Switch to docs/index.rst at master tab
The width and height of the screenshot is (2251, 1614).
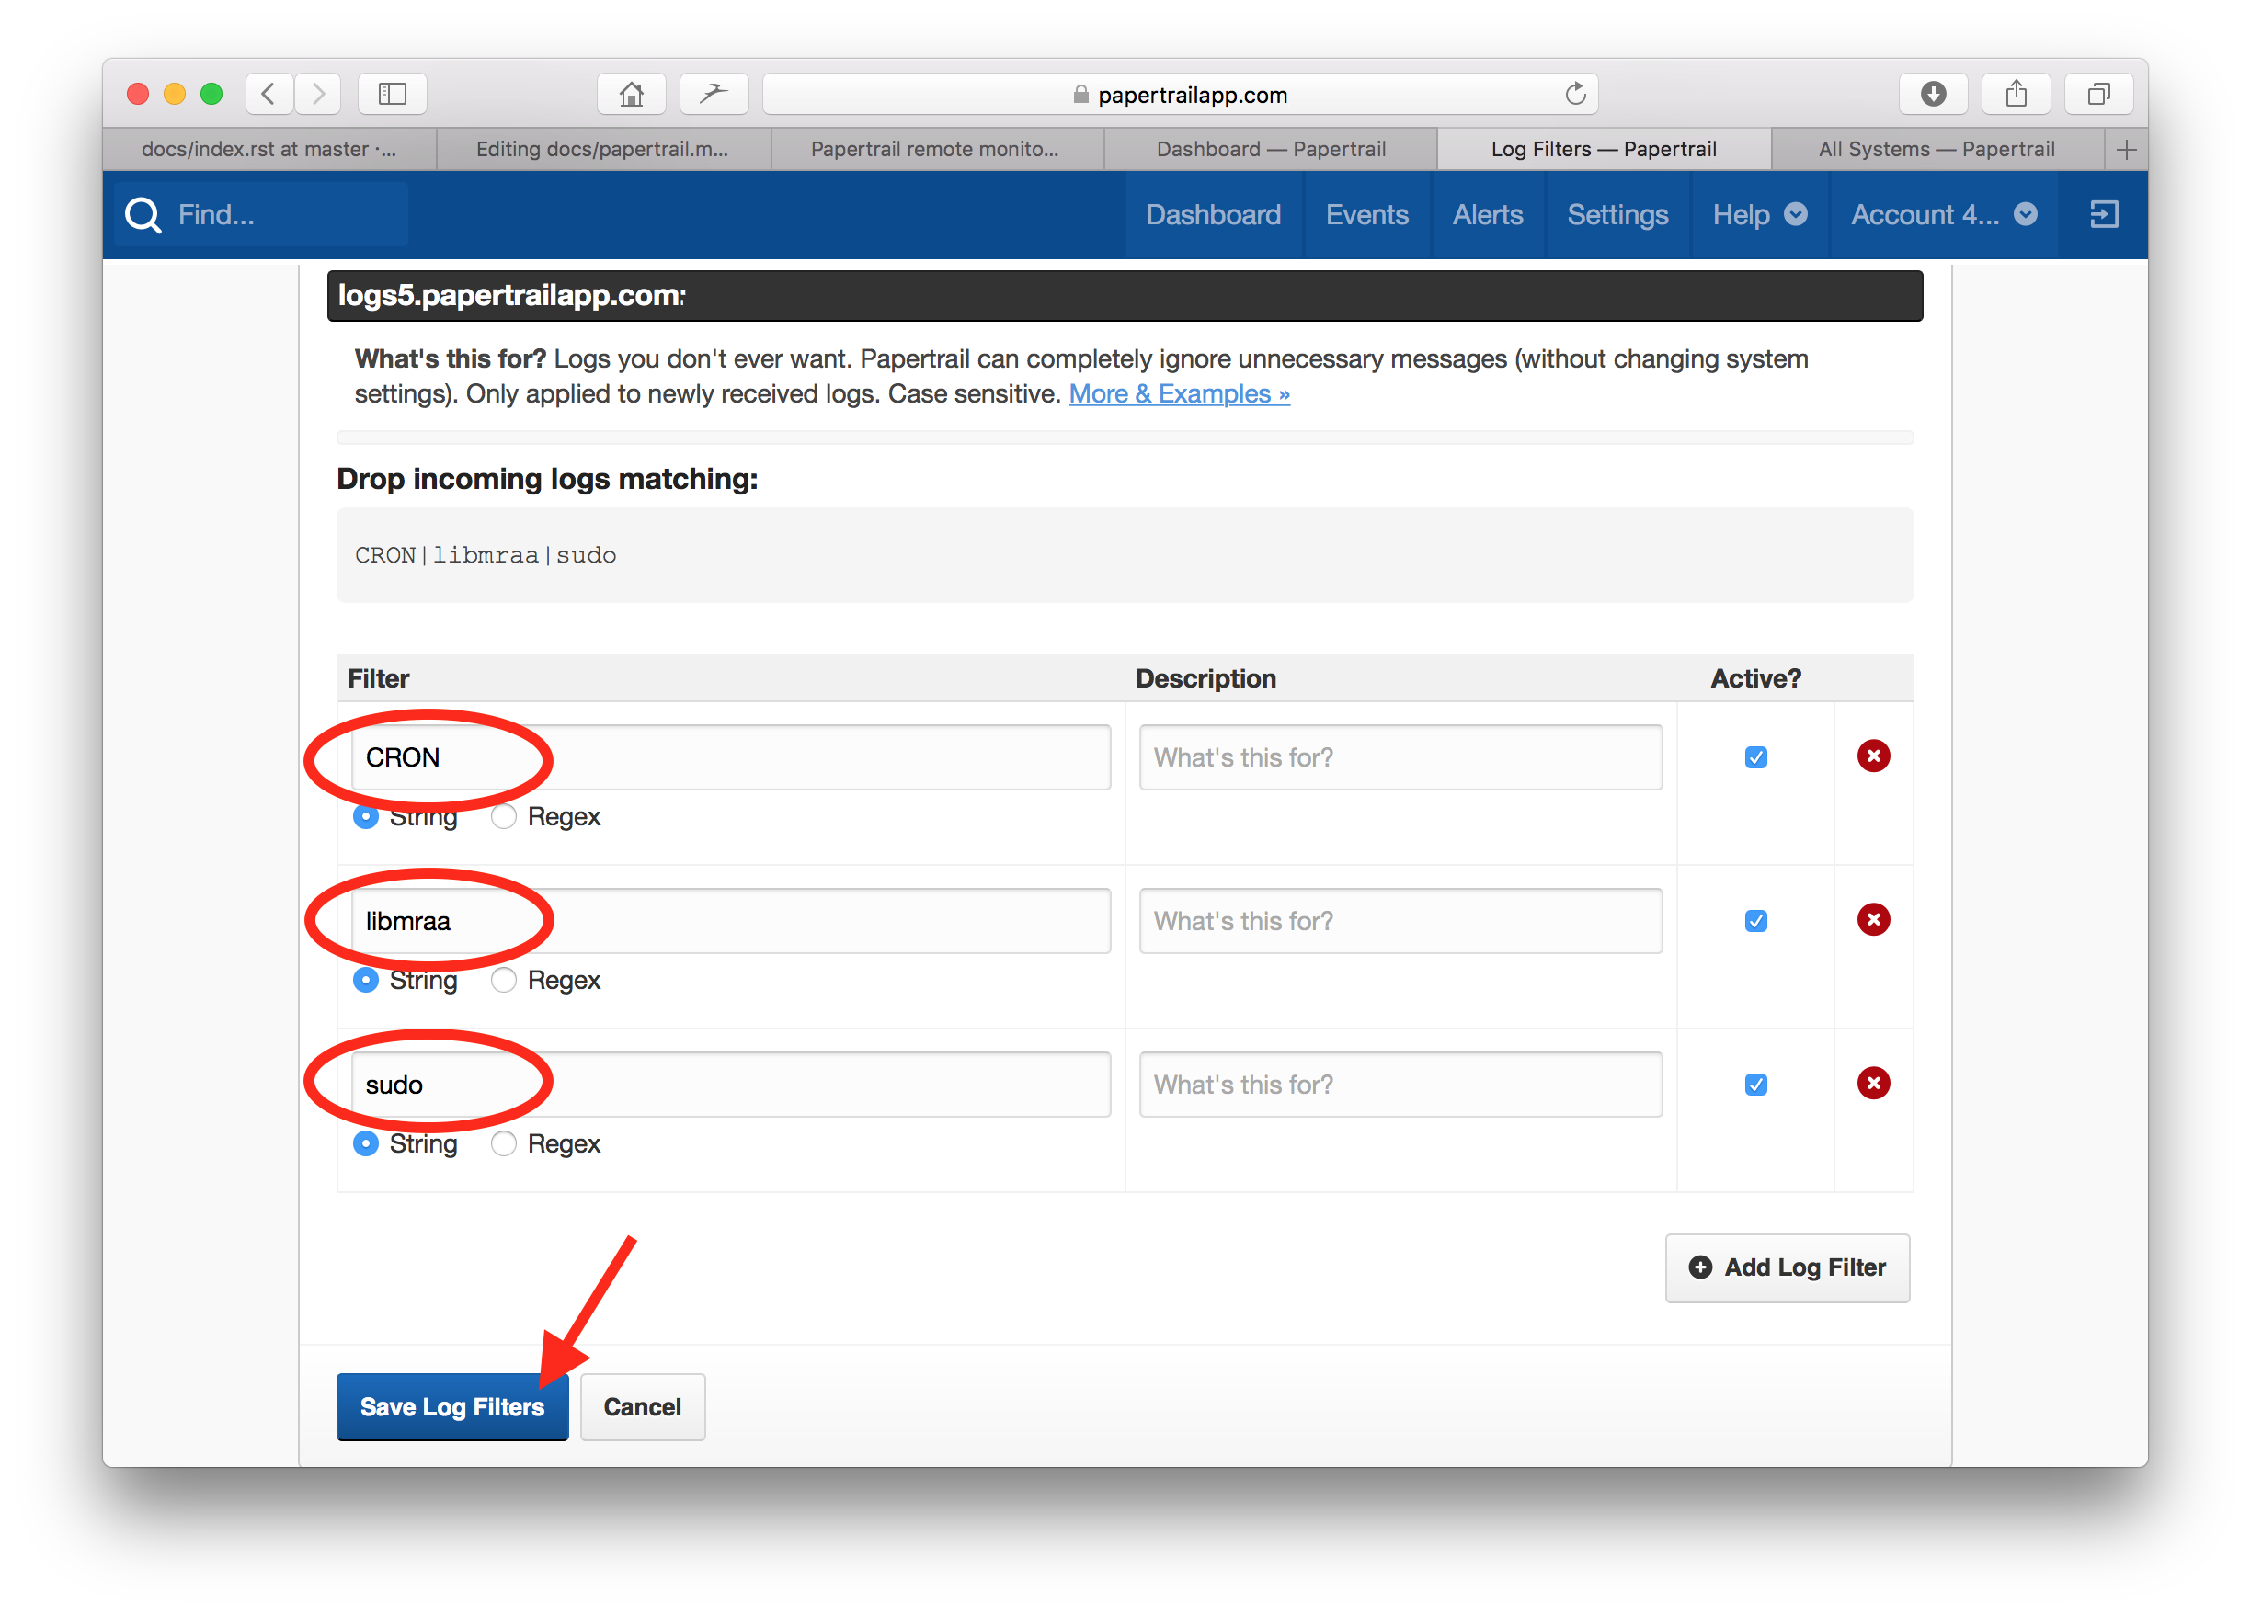tap(269, 150)
